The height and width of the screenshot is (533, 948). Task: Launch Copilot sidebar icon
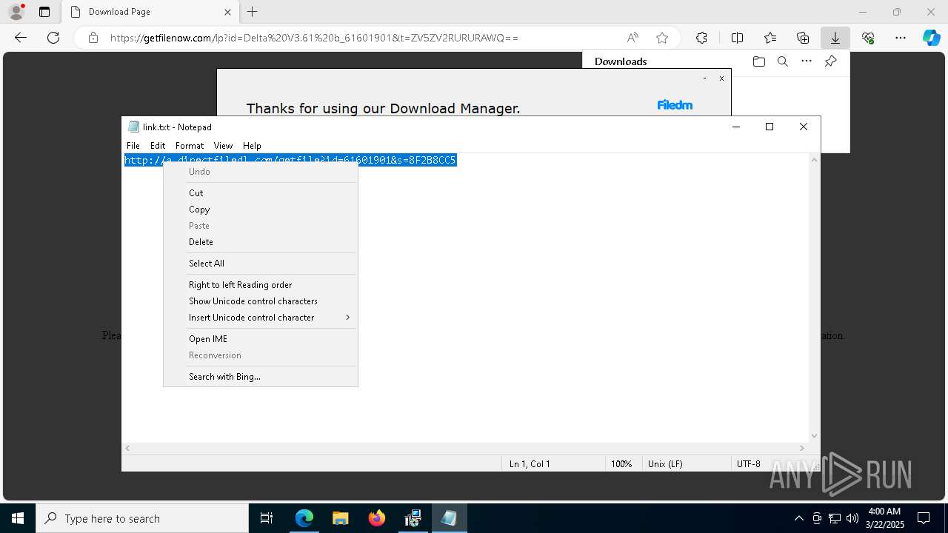coord(932,38)
